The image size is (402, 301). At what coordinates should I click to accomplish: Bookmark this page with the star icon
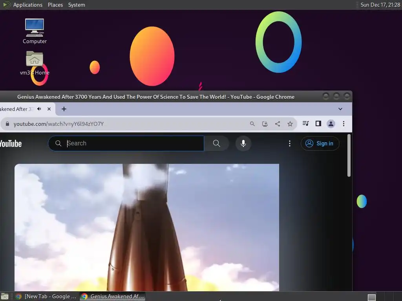point(290,124)
